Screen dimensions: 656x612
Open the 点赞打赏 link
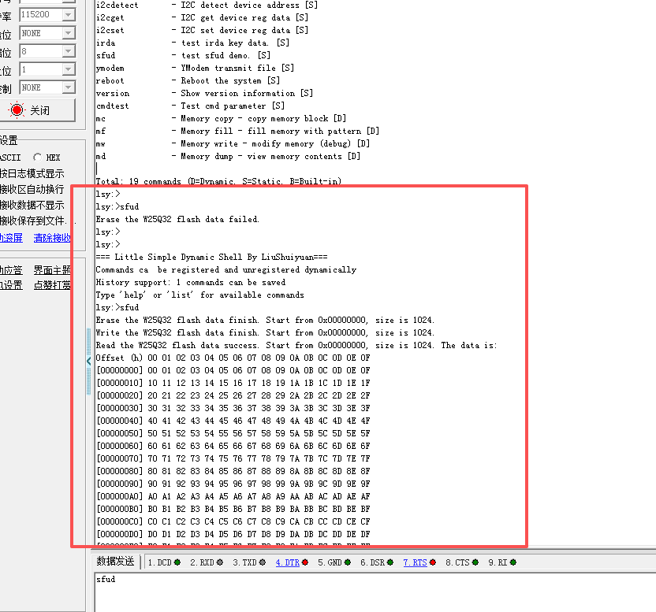[52, 285]
